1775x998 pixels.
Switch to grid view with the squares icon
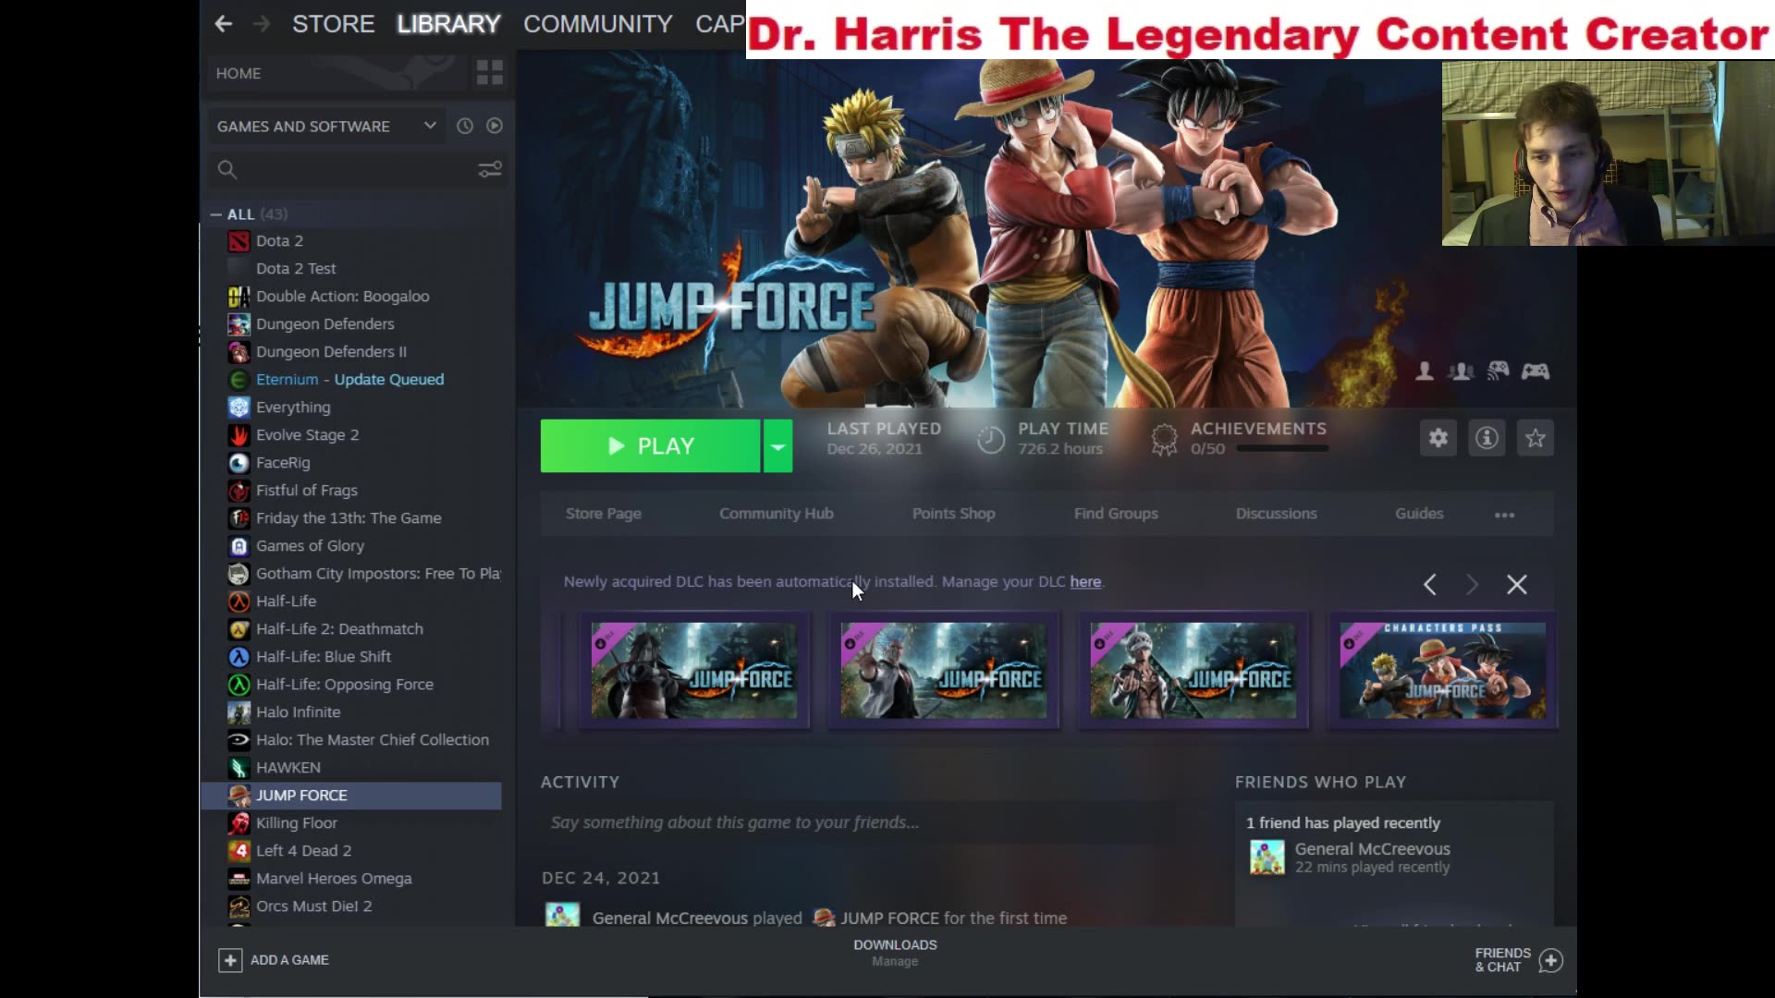point(489,72)
